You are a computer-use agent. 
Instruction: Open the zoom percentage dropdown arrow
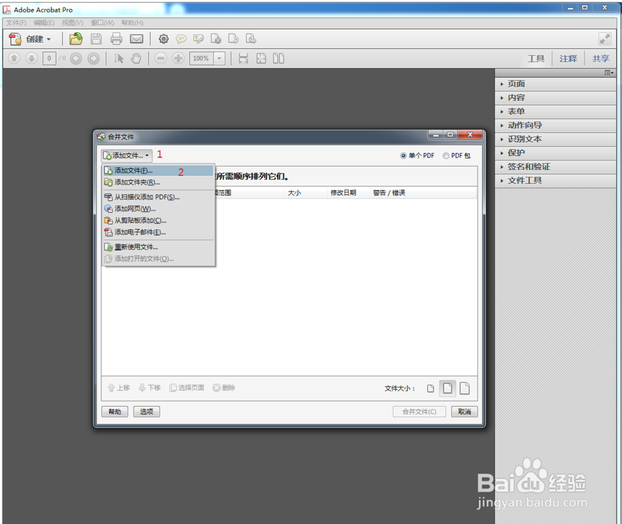(220, 58)
